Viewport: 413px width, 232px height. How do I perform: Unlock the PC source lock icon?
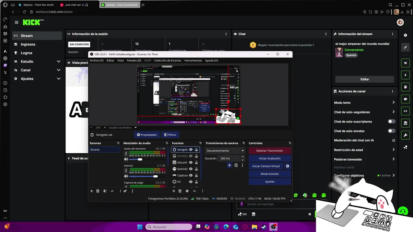[x=196, y=182]
